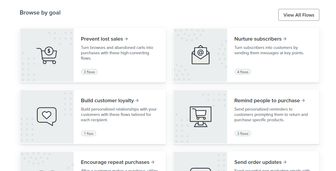Click the 1 flow badge
336x171 pixels.
coord(89,134)
